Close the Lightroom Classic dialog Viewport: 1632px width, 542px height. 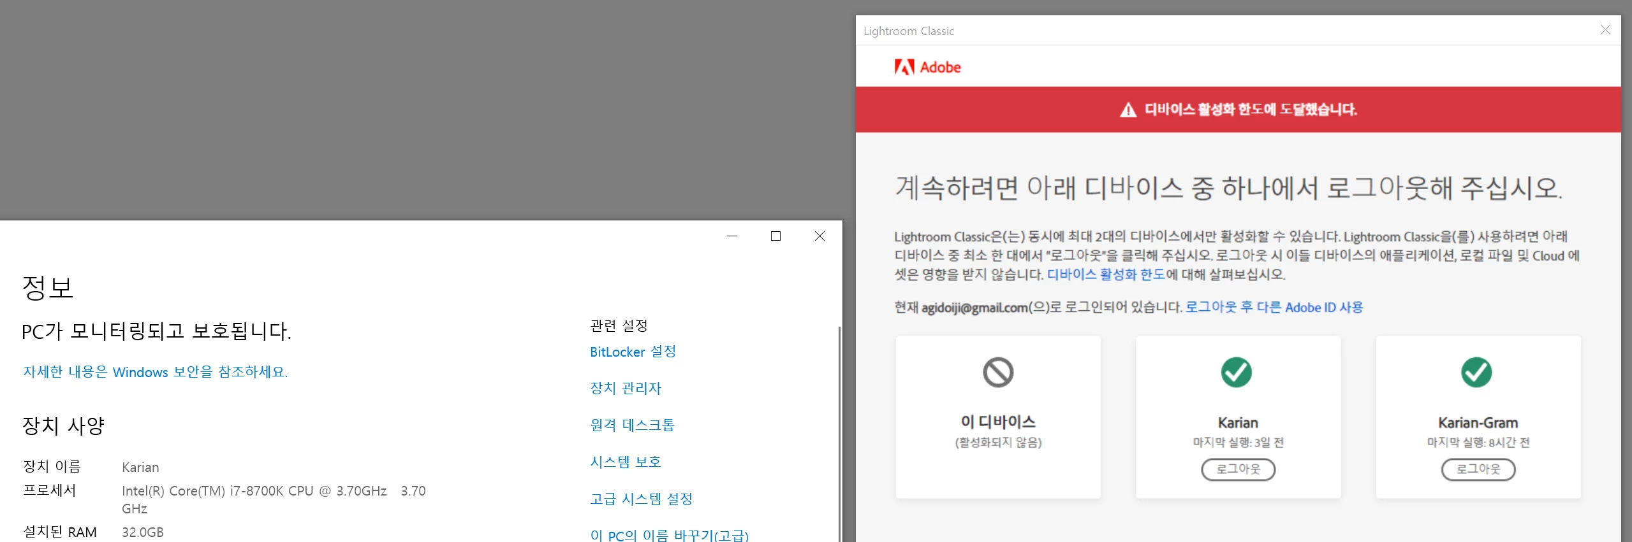point(1605,30)
